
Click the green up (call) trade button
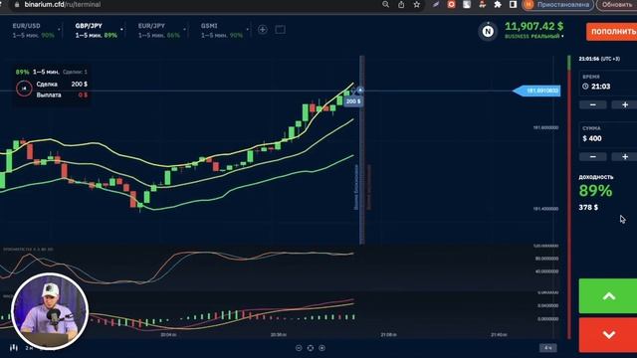[x=608, y=296]
